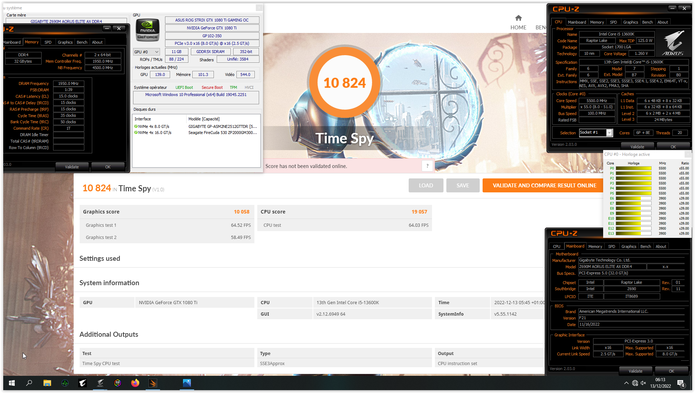
Task: Click the LOAD result button
Action: [426, 186]
